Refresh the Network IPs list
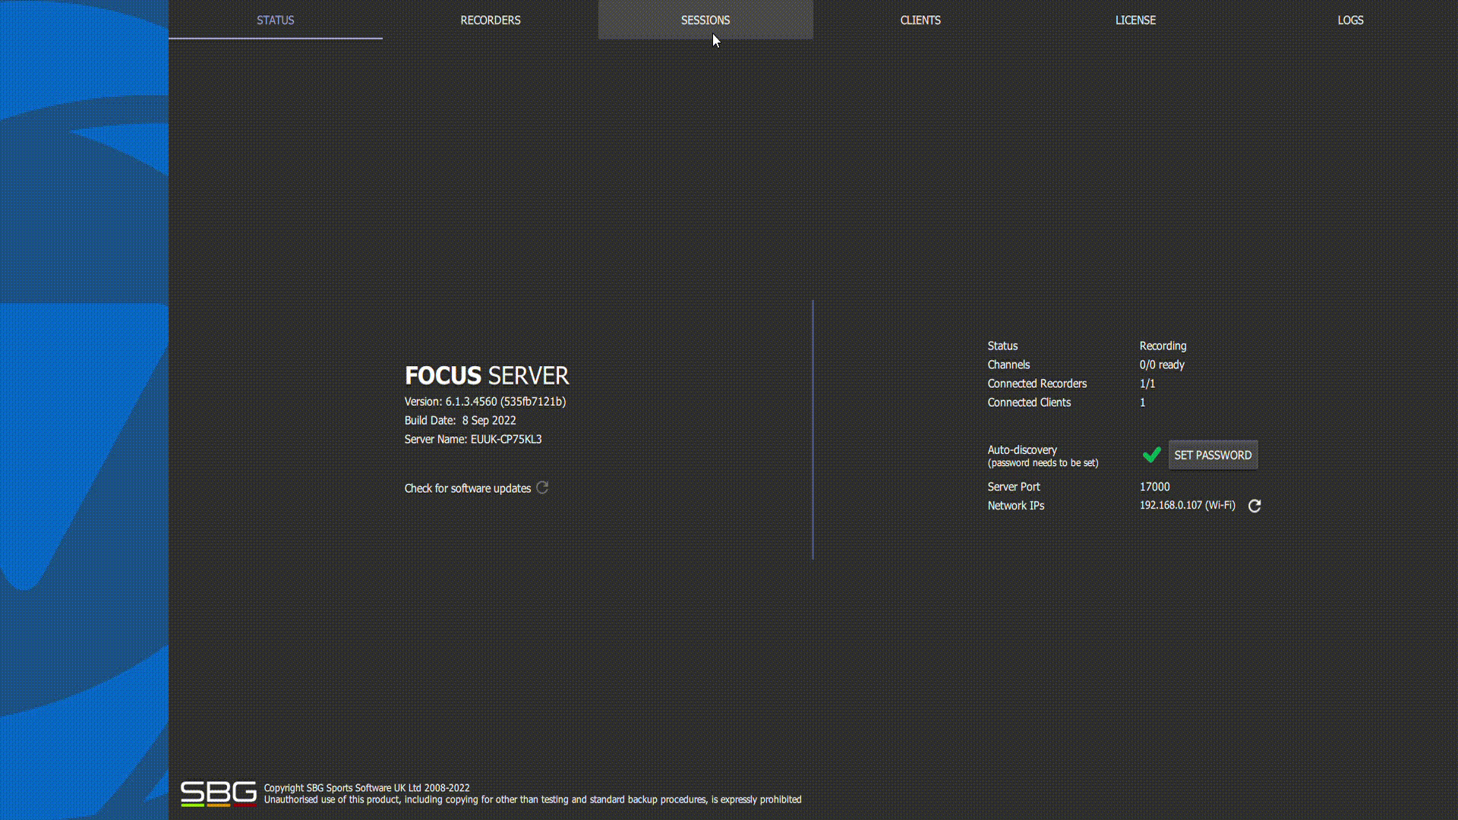This screenshot has height=820, width=1458. [1254, 506]
